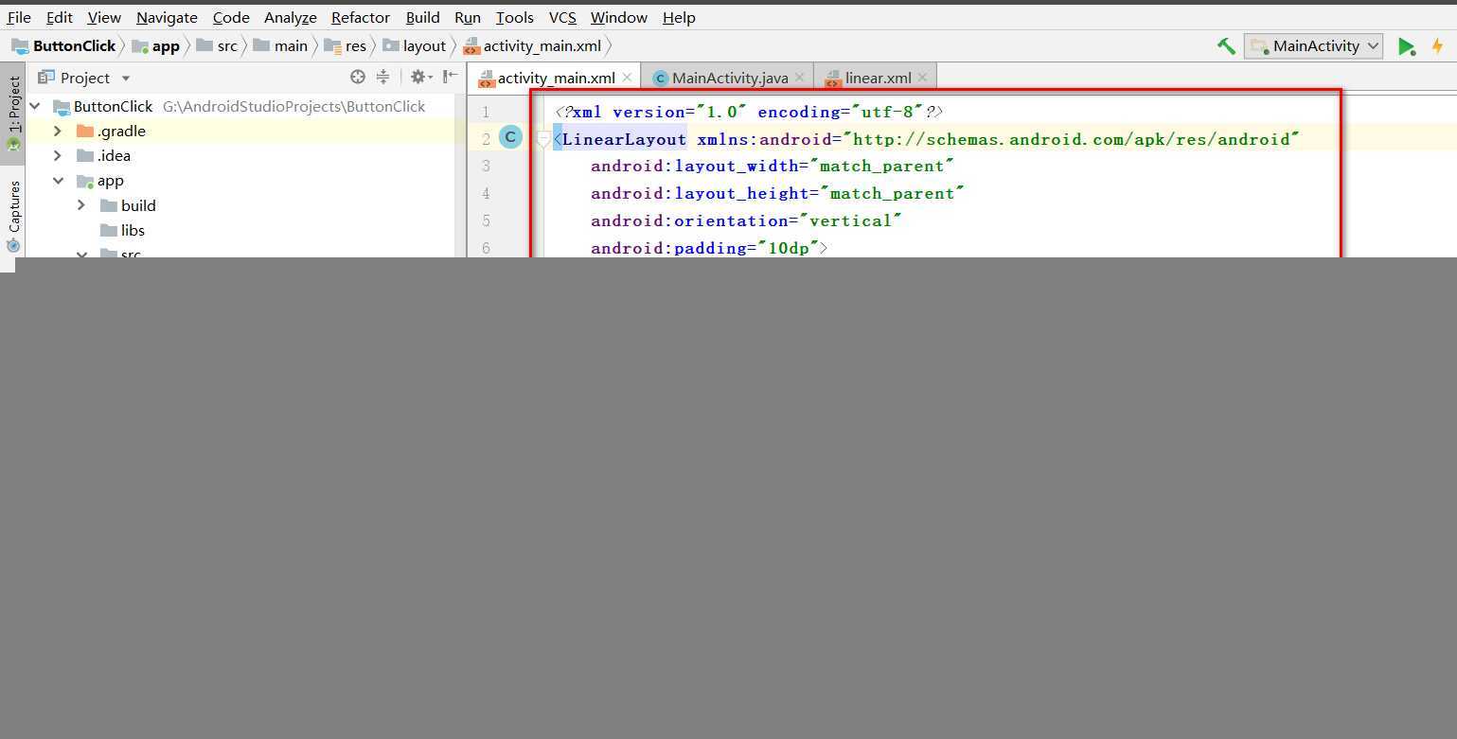Click the xml version declaration on line 1
This screenshot has width=1457, height=739.
coord(749,112)
